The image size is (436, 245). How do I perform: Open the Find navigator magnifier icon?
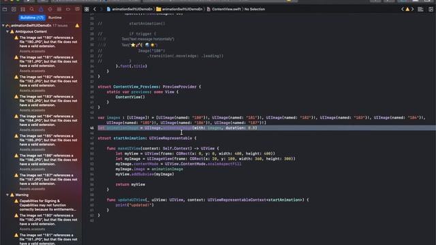click(x=32, y=9)
